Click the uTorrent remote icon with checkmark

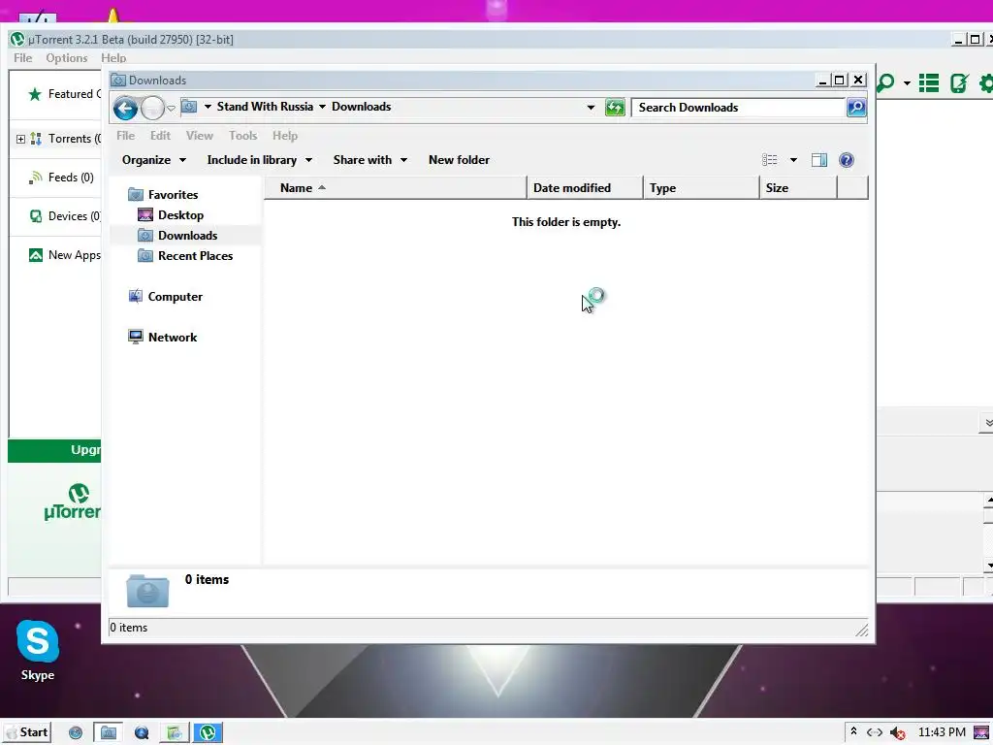click(x=959, y=83)
